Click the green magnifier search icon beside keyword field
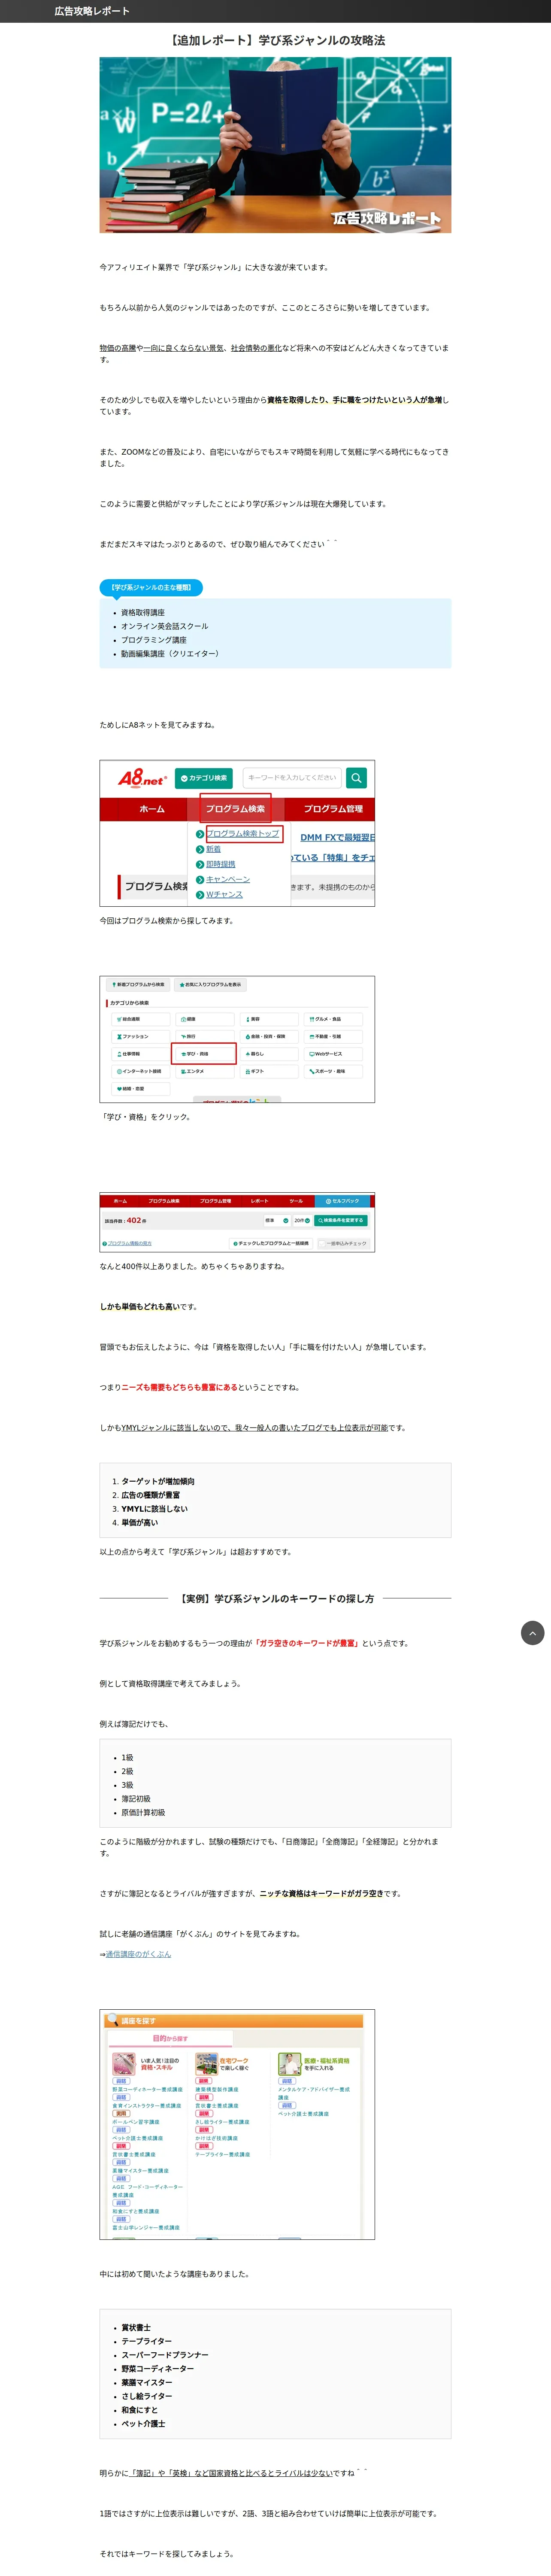The width and height of the screenshot is (551, 2576). (x=357, y=777)
